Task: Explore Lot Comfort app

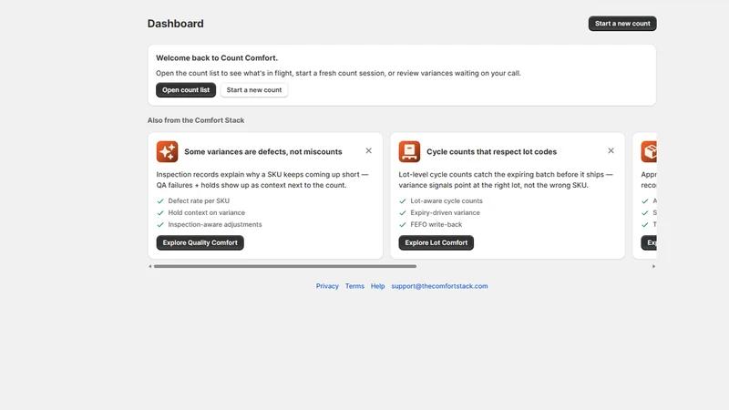Action: [436, 242]
